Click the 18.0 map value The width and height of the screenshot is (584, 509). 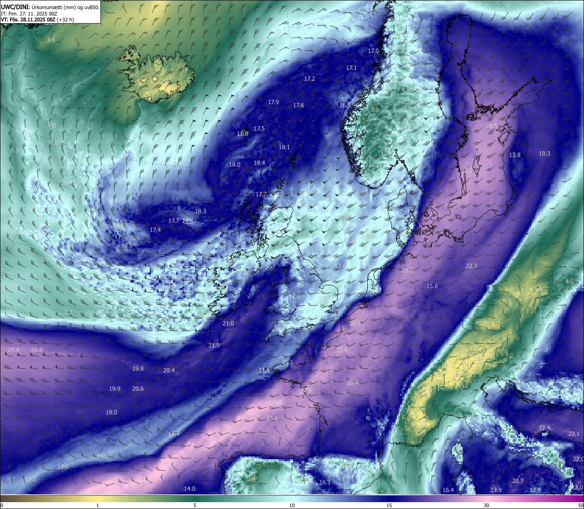(x=235, y=165)
